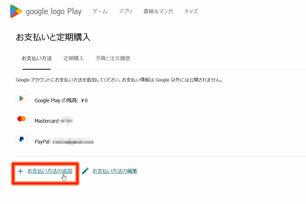Open the 書籍＆マンガ category
Viewport: 306px width, 204px height.
click(158, 12)
